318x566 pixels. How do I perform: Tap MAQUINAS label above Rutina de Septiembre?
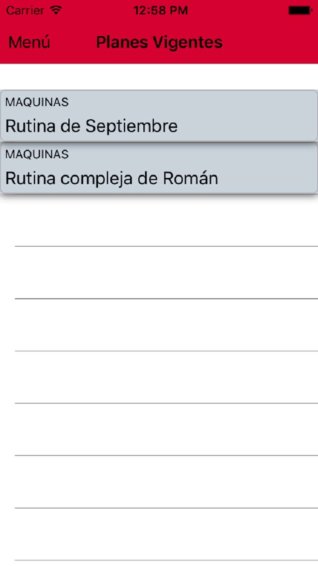point(37,102)
